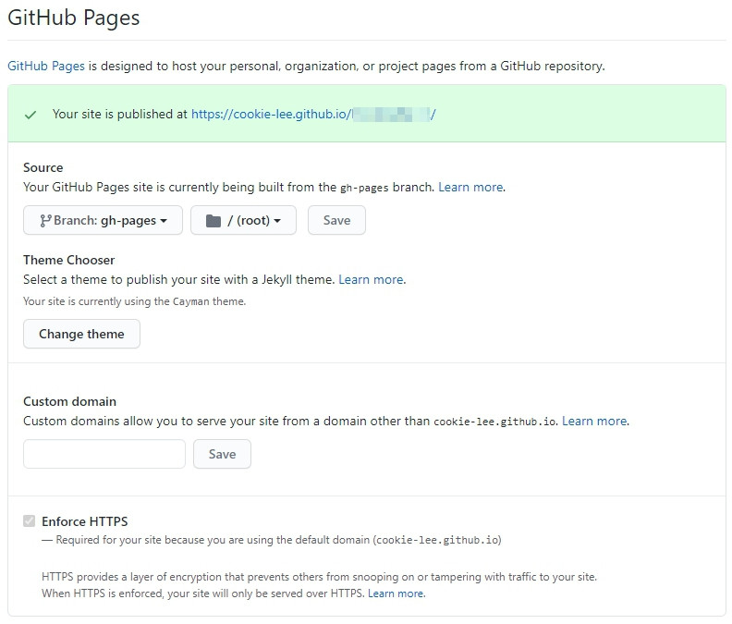This screenshot has height=624, width=732.
Task: Click the 'gh-pages' code text in Source description
Action: tap(364, 188)
